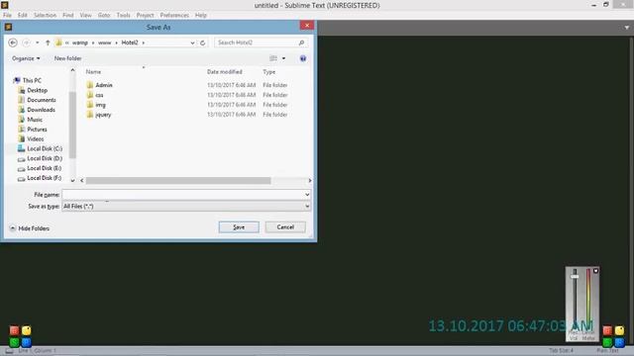Select Local Disk (C:)
This screenshot has height=356, width=634.
45,148
